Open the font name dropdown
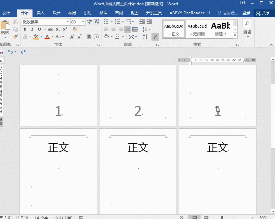Image resolution: width=275 pixels, height=219 pixels. point(68,22)
